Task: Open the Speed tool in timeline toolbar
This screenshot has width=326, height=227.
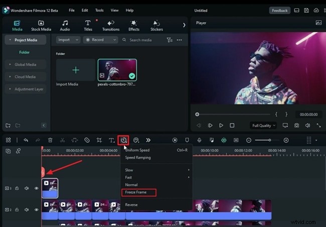Action: point(123,140)
